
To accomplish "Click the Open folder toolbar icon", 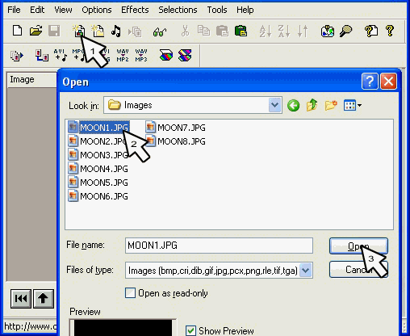I will click(x=36, y=31).
